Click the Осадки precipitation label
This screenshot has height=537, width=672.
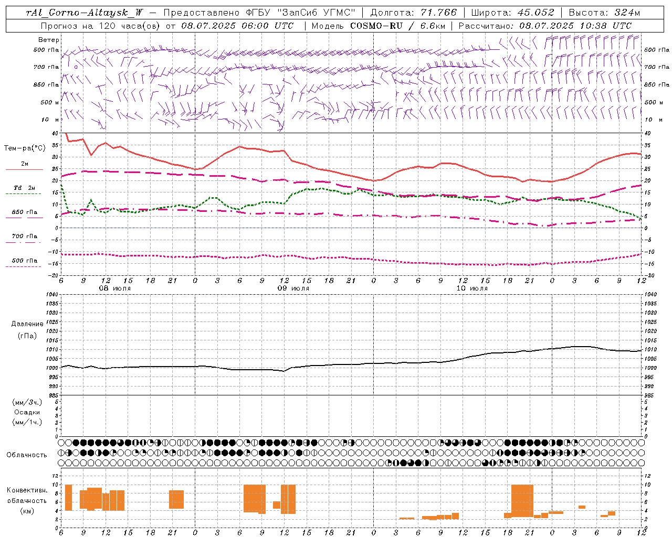point(27,412)
